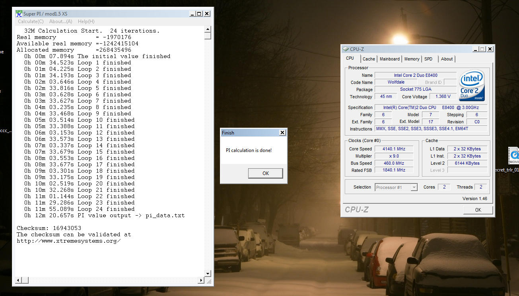Click the Bus Speed value 460.0 MHz
This screenshot has width=519, height=296.
tap(393, 163)
